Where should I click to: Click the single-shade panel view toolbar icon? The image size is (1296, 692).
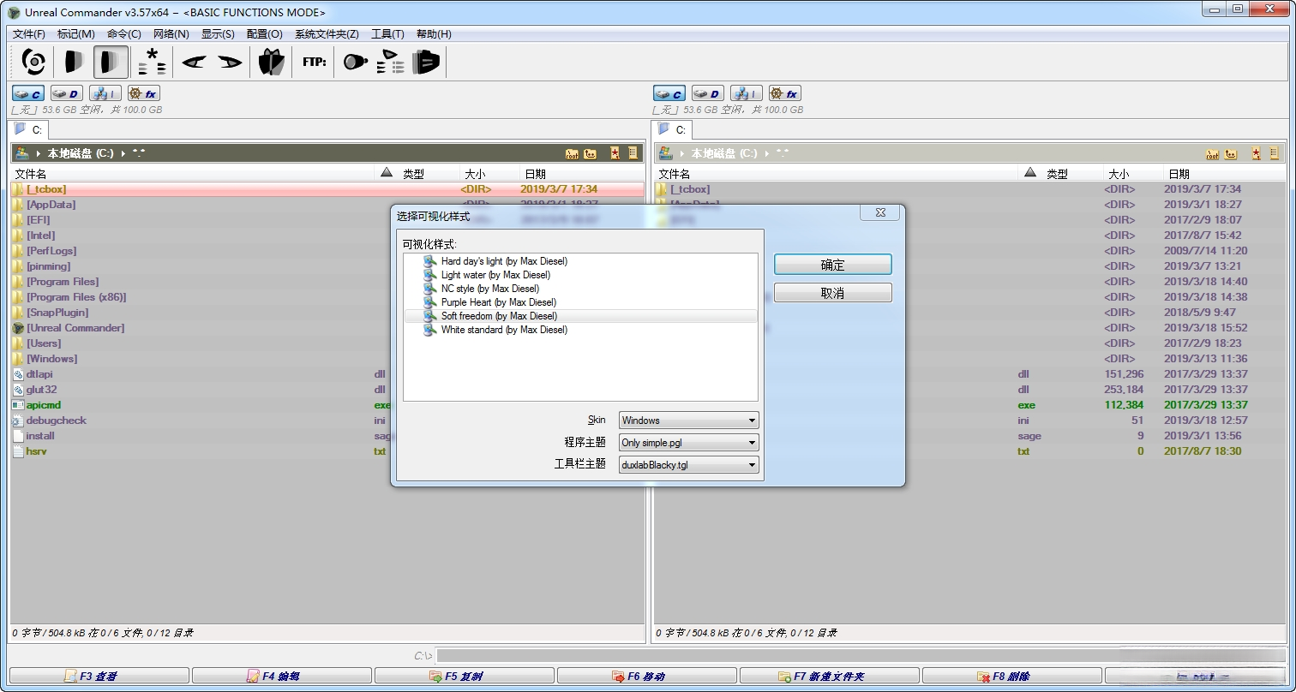(74, 62)
